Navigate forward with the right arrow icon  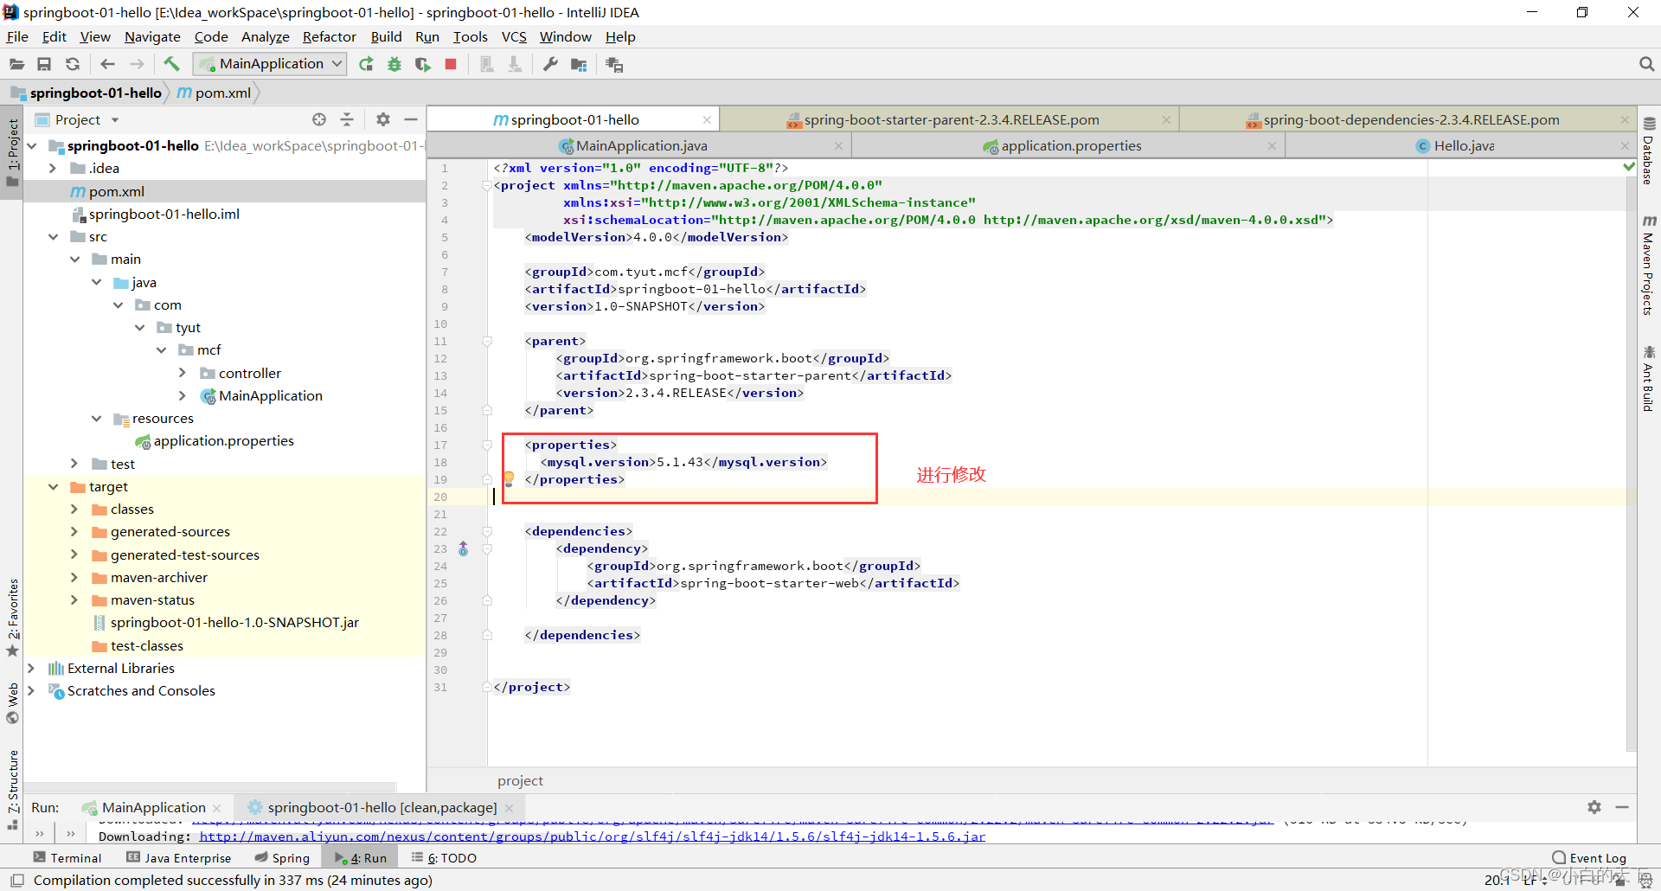[x=137, y=64]
